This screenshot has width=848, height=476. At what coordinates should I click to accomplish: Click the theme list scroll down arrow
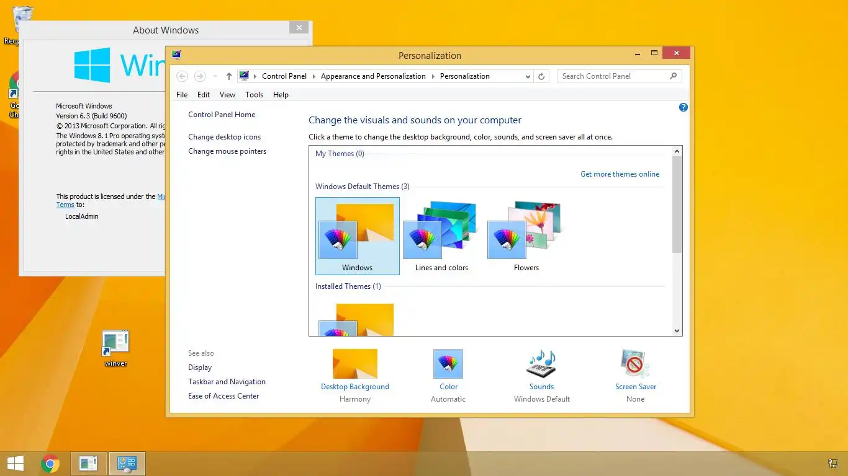coord(677,331)
